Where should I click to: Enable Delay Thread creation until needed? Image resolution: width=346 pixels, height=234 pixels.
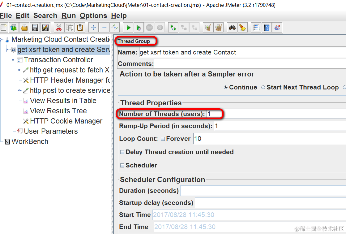(122, 152)
